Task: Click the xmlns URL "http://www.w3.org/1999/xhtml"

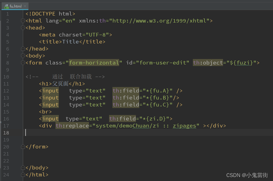Action: (159, 21)
